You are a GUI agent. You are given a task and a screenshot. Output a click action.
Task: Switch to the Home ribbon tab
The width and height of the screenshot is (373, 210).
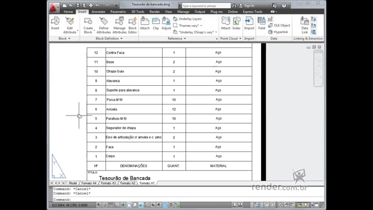click(68, 12)
